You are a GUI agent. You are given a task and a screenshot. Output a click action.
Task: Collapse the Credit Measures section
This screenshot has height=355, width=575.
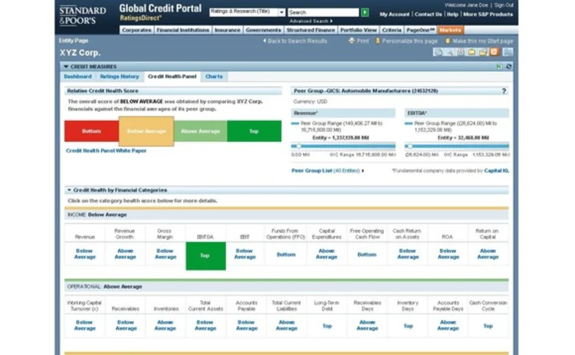pos(66,67)
